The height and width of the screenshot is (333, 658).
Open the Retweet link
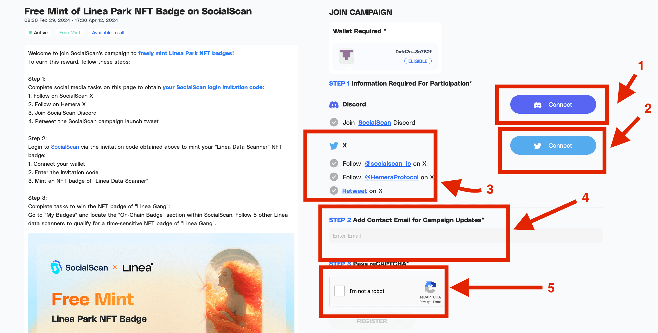coord(355,191)
